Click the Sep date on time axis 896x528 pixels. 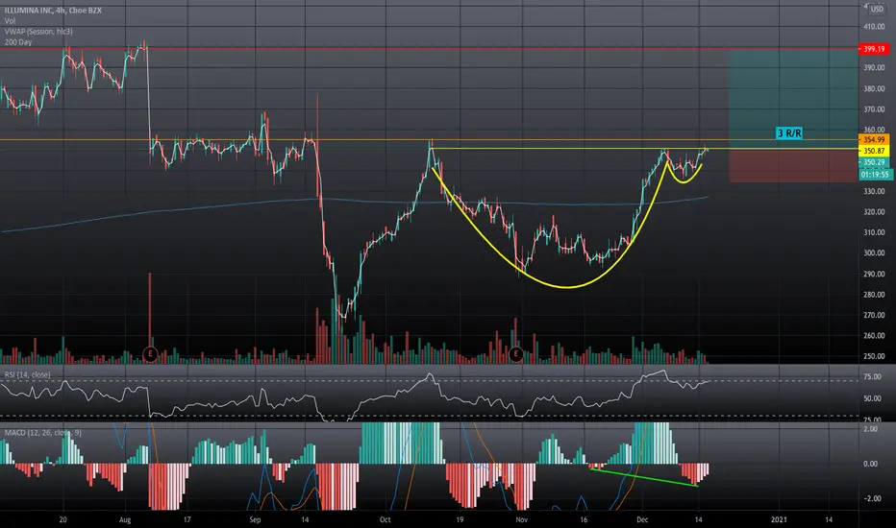255,519
